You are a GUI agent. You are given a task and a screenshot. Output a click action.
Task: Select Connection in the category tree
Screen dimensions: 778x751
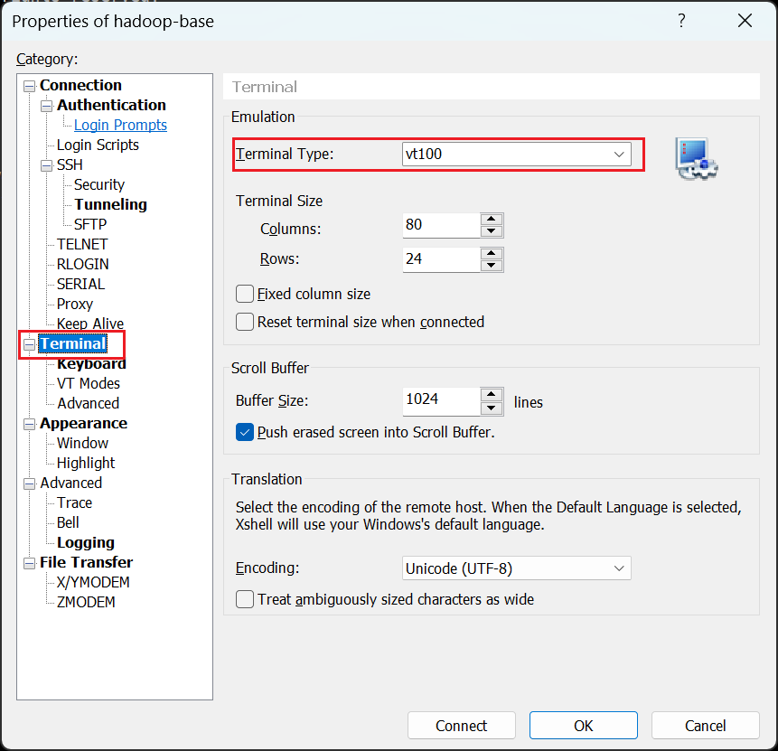coord(80,85)
